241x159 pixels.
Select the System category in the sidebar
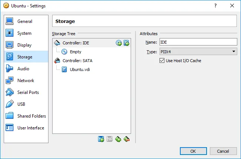click(24, 33)
